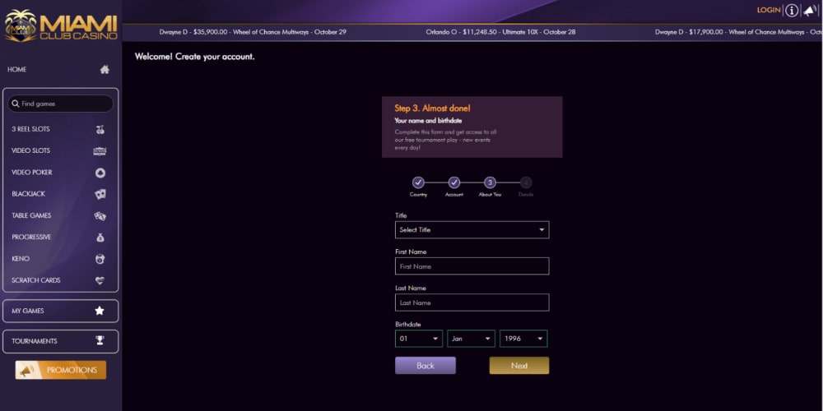The height and width of the screenshot is (411, 823).
Task: Click the Back button
Action: pos(425,366)
